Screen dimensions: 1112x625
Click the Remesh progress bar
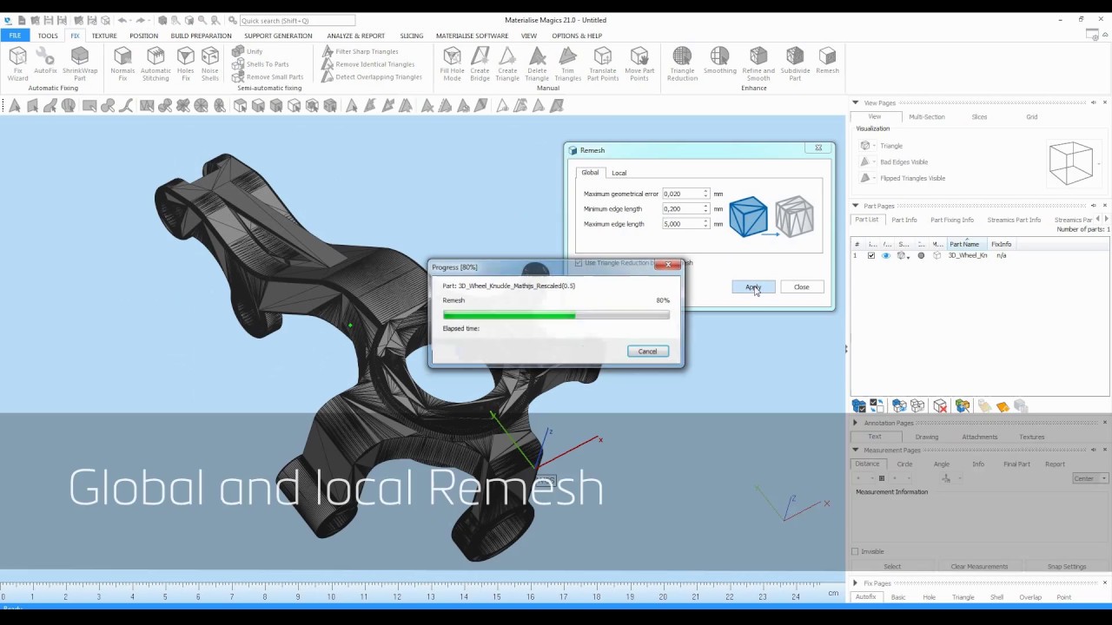click(556, 315)
